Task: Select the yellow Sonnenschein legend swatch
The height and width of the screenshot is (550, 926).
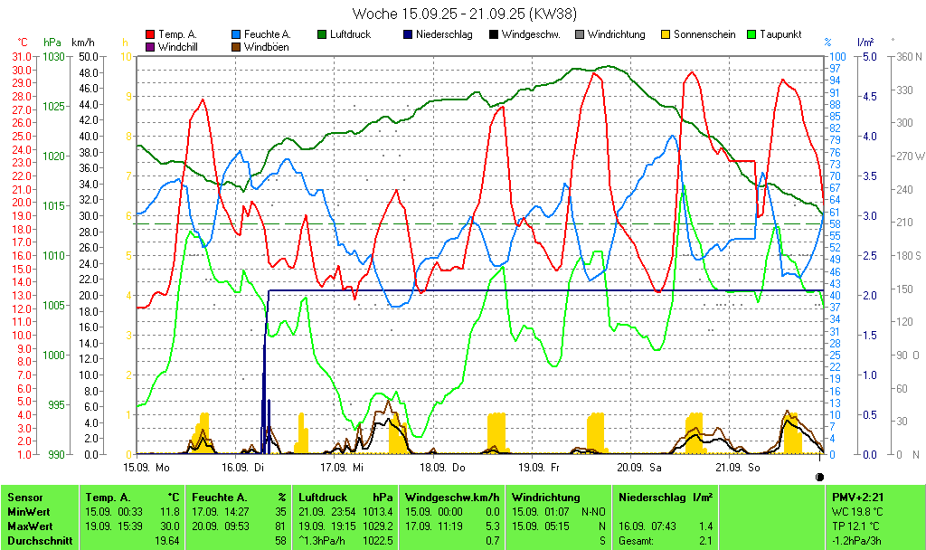Action: tap(666, 34)
